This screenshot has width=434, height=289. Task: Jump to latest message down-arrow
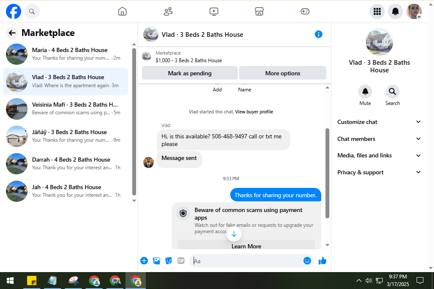(x=234, y=234)
